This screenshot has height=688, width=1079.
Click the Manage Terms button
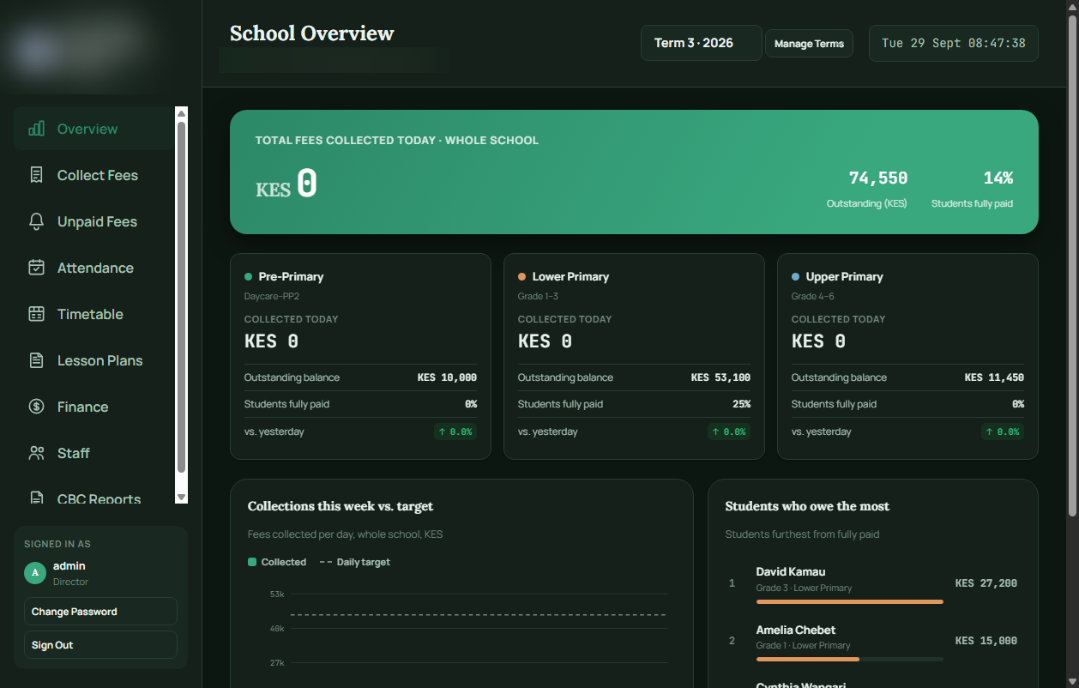pyautogui.click(x=809, y=44)
